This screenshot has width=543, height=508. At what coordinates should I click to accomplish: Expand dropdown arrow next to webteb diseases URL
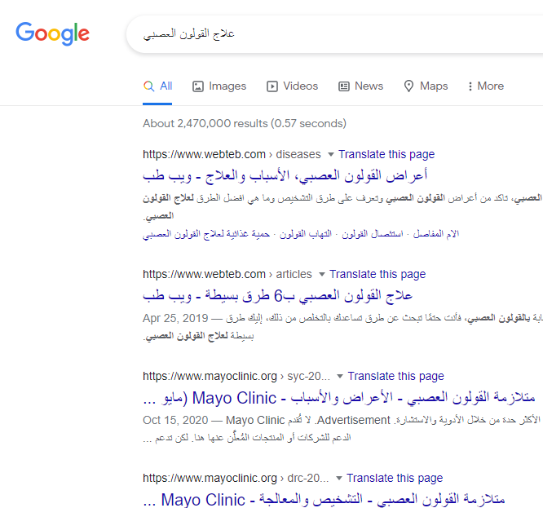pos(331,154)
